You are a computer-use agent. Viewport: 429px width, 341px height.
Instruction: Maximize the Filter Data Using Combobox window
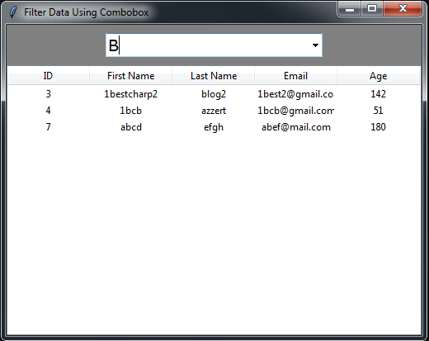click(x=372, y=9)
